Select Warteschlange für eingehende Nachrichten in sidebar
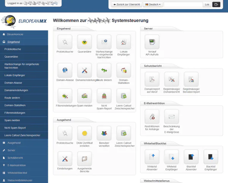 (24, 66)
